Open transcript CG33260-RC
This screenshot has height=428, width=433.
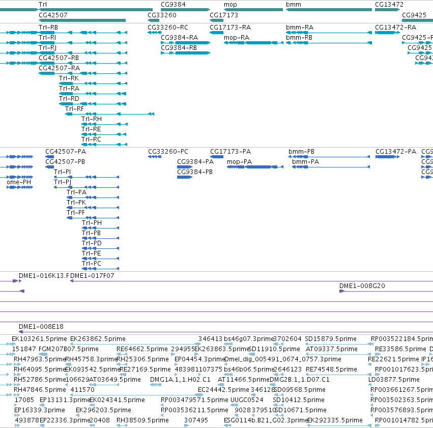[168, 27]
